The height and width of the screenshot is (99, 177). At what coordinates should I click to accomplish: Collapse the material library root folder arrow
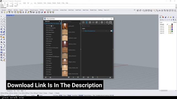[x=44, y=24]
